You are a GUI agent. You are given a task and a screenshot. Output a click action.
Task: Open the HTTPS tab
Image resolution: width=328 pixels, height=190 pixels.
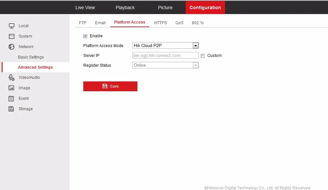click(160, 23)
